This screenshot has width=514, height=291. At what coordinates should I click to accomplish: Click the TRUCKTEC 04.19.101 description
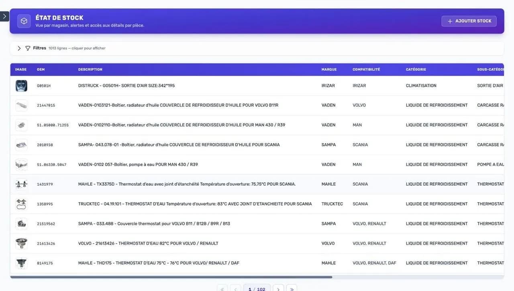195,204
